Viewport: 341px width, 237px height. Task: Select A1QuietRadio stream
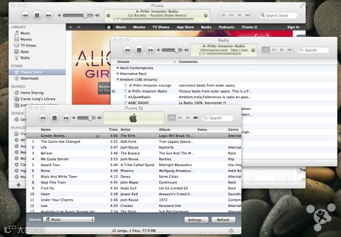[x=139, y=97]
